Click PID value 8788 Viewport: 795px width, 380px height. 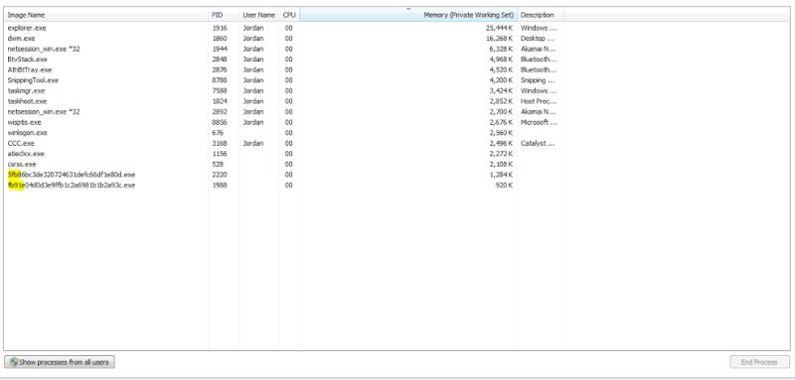219,80
